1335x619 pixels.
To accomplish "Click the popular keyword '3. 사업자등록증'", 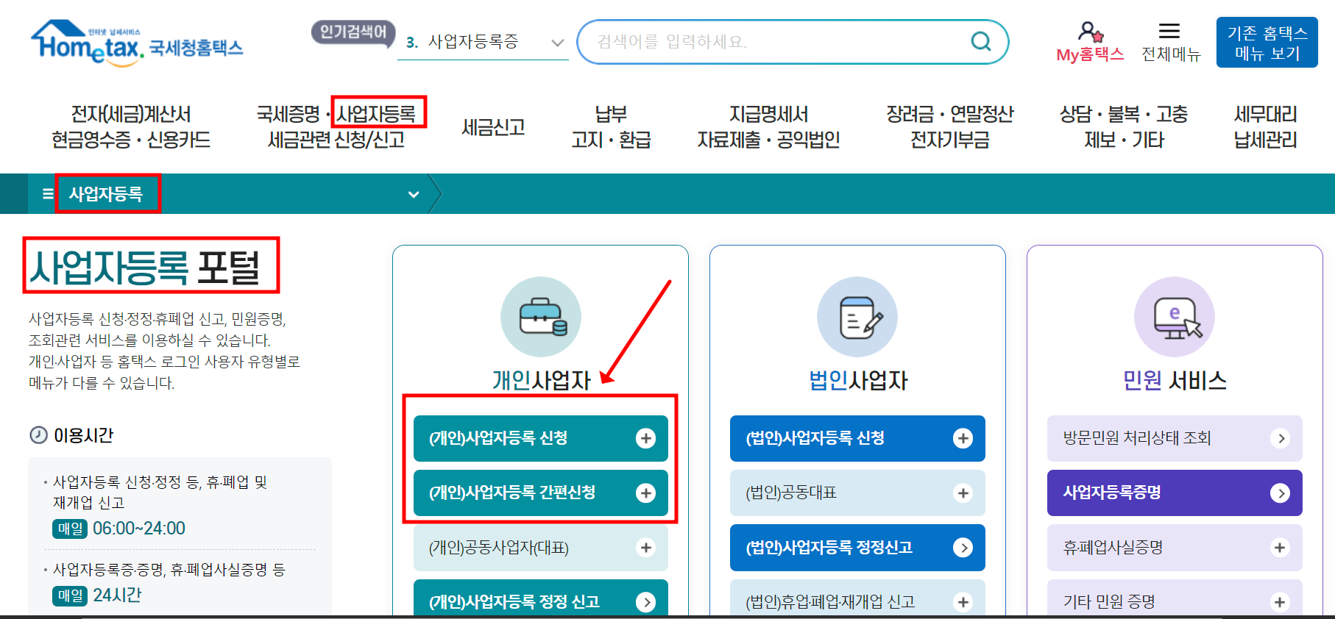I will tap(462, 42).
